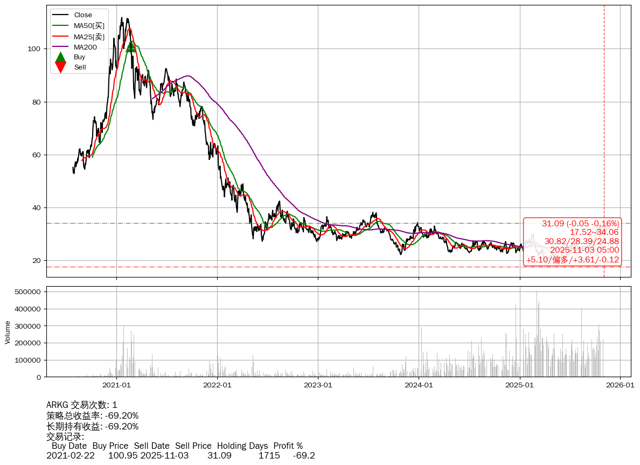Screen dimensions: 640x465
Task: Click the Volume axis label
Action: pyautogui.click(x=8, y=332)
